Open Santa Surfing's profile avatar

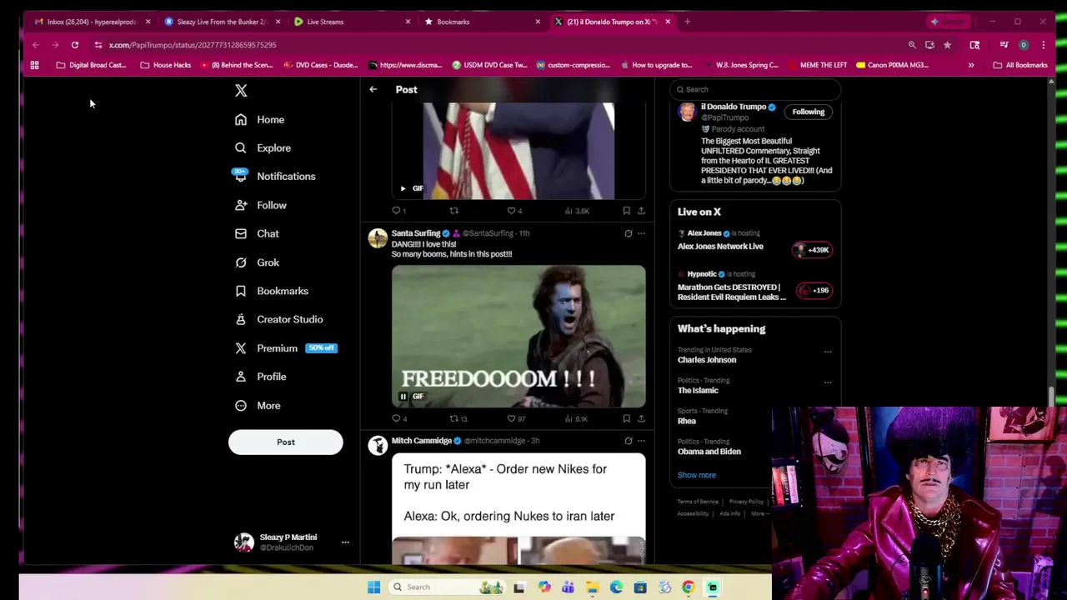click(378, 238)
